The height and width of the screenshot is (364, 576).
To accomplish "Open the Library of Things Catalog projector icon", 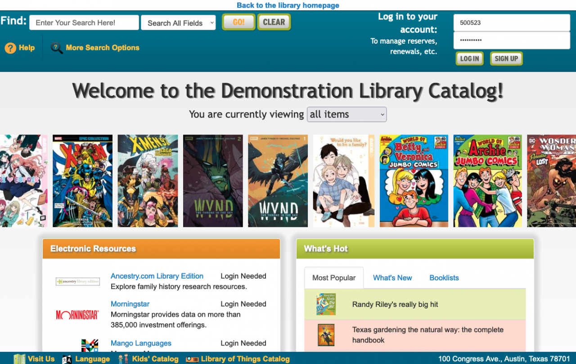I will pyautogui.click(x=192, y=359).
